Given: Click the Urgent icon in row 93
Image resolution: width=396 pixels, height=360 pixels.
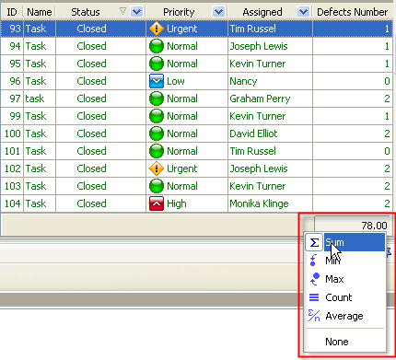Looking at the screenshot, I should point(157,29).
